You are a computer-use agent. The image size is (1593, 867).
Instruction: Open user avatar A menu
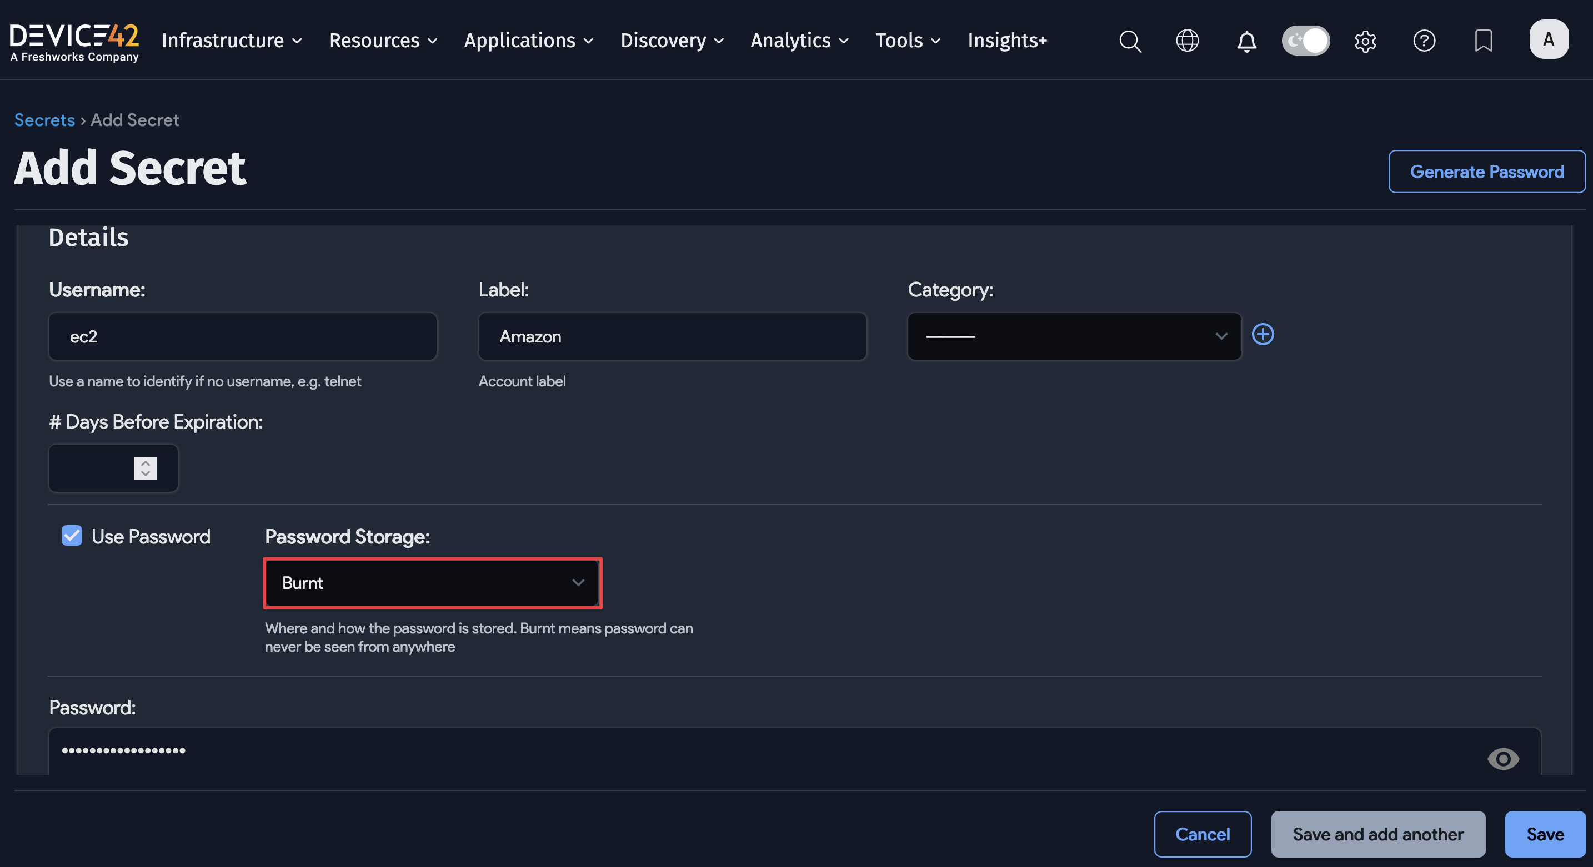[x=1548, y=39]
